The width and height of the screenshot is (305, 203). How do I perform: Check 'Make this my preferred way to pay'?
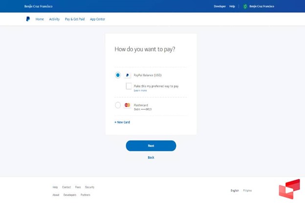click(x=129, y=86)
